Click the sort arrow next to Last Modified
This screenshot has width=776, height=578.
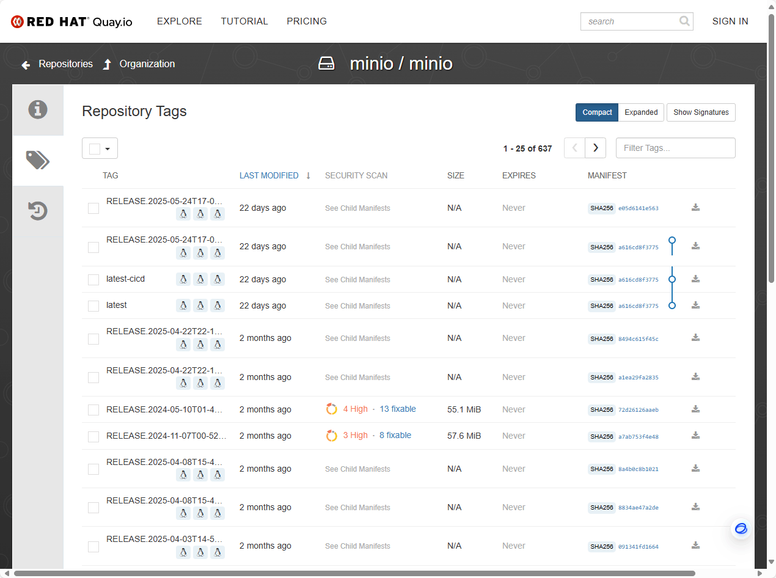(x=309, y=176)
